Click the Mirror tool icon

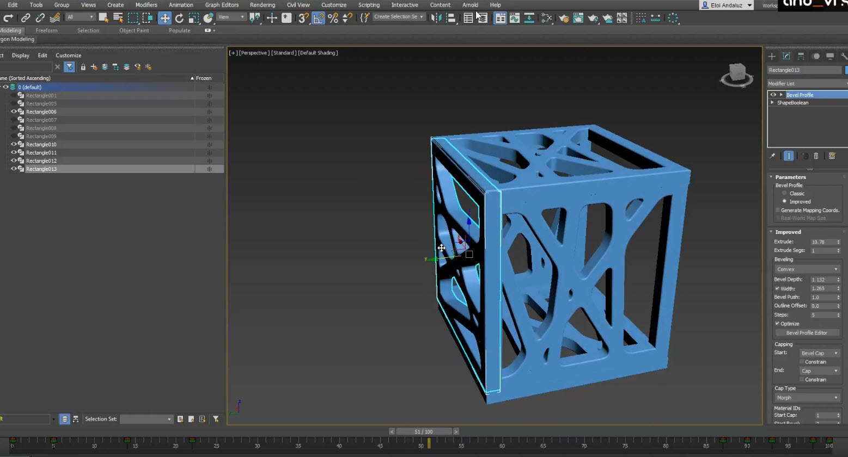436,18
